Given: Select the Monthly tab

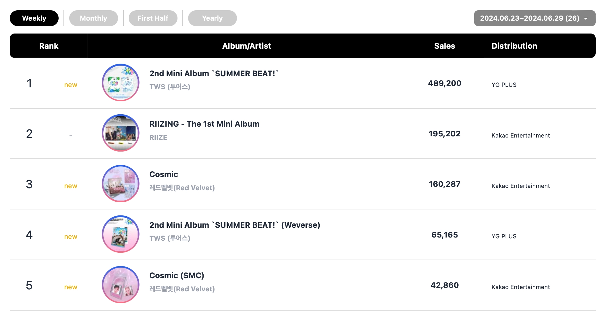Looking at the screenshot, I should pos(93,18).
